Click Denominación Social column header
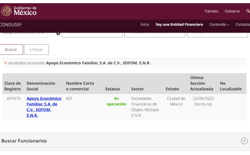 click(x=41, y=86)
